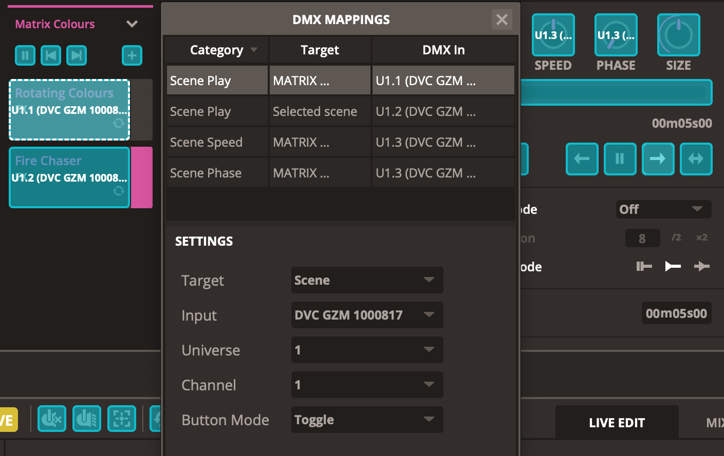Add a new scene with the plus icon
Viewport: 724px width, 456px height.
[132, 55]
